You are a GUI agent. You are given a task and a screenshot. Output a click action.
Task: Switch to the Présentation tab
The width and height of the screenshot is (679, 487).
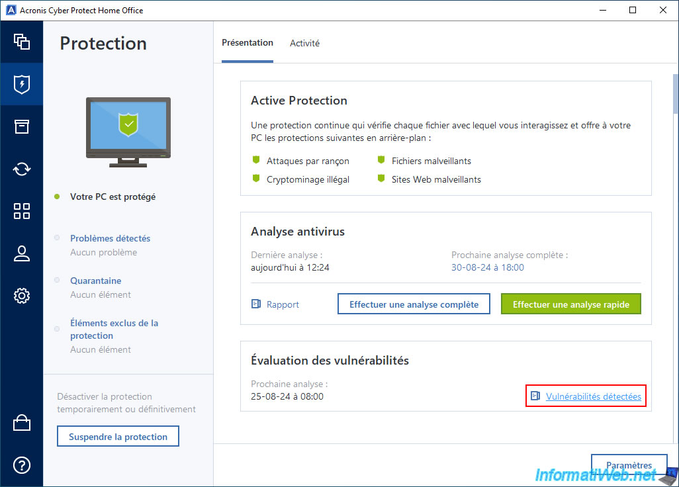[x=247, y=43]
